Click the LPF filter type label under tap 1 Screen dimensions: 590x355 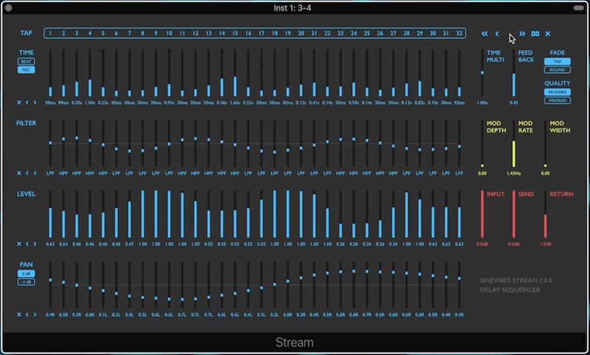click(x=50, y=173)
